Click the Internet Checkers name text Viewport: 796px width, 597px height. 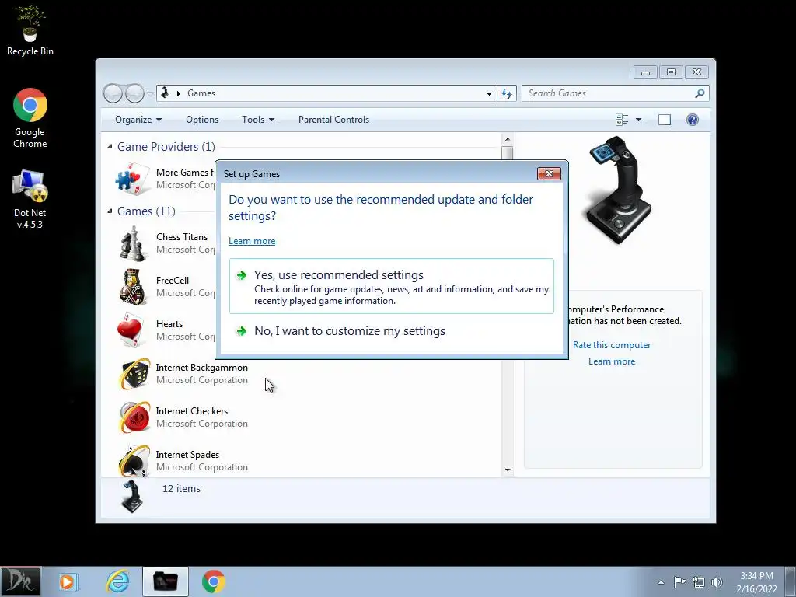(x=191, y=411)
